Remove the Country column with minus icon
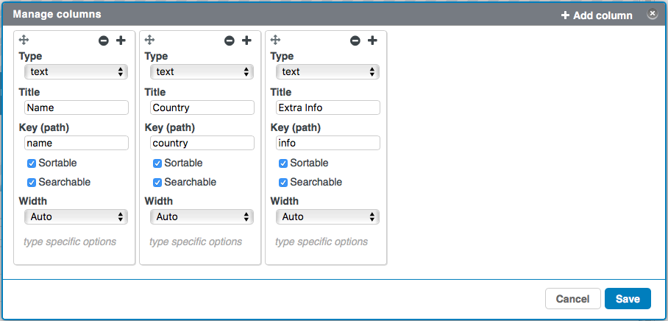This screenshot has height=321, width=668. coord(230,41)
